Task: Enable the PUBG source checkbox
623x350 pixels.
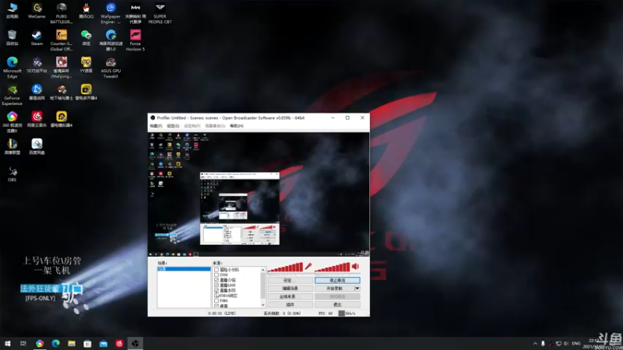Action: click(216, 301)
